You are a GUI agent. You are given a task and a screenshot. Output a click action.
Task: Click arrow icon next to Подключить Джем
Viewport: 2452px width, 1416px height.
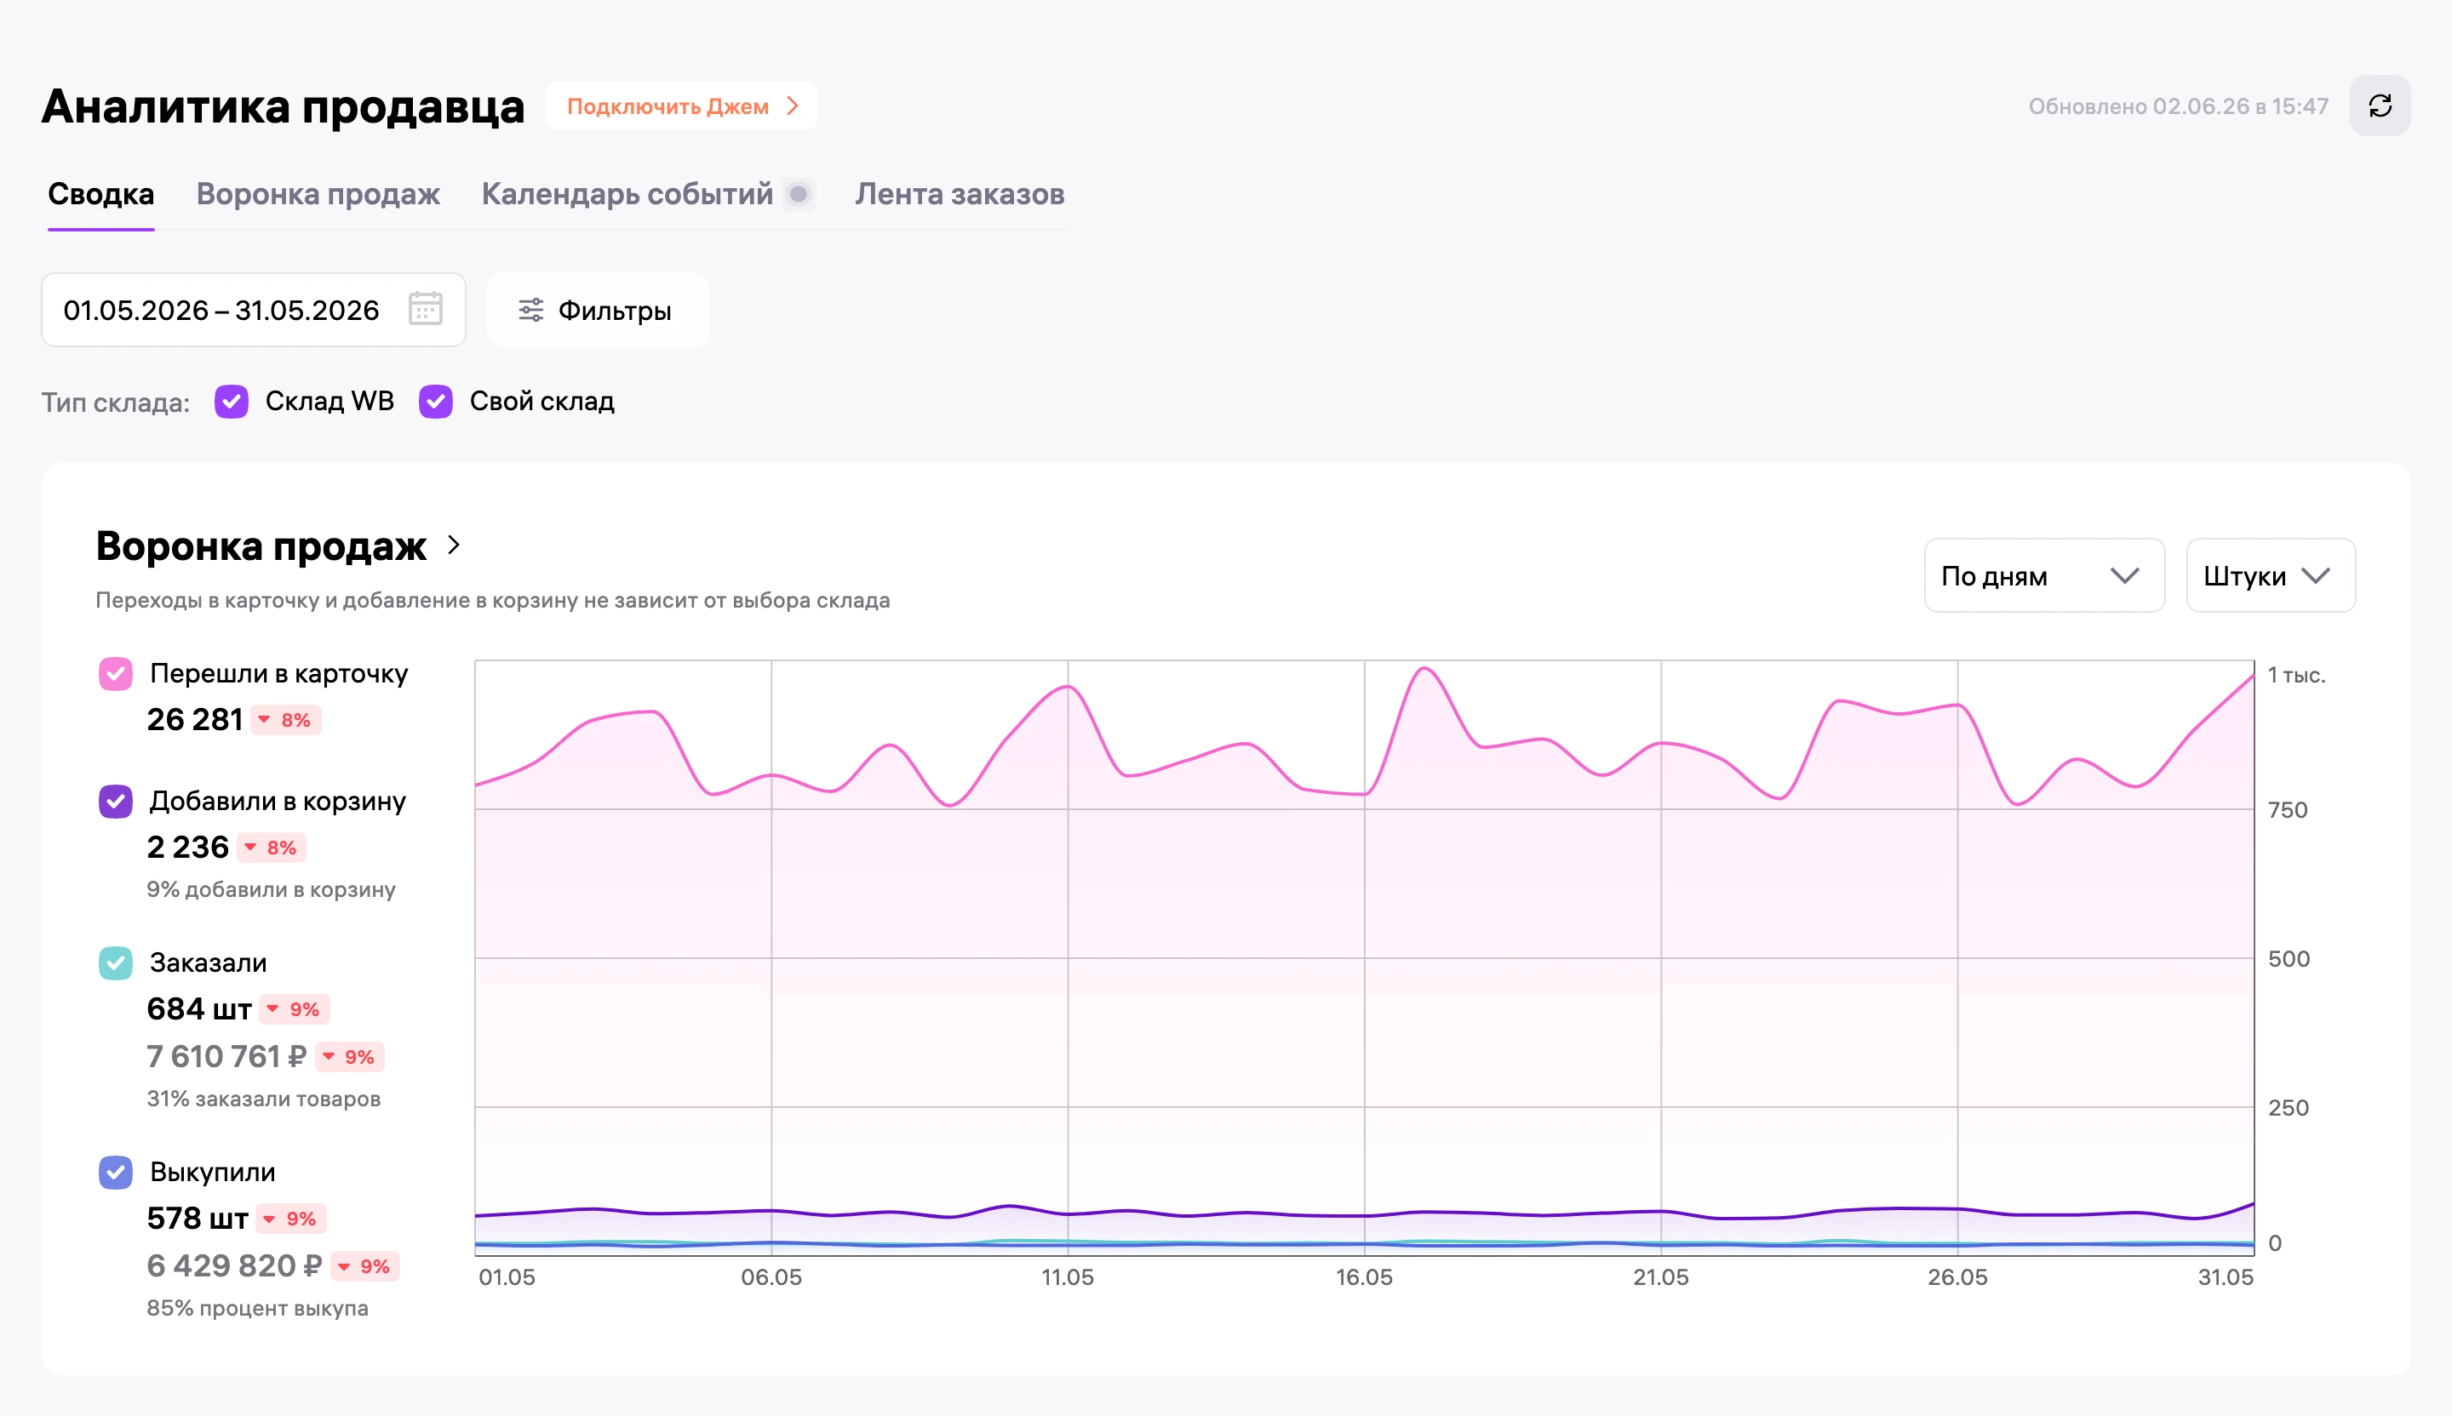(x=793, y=106)
